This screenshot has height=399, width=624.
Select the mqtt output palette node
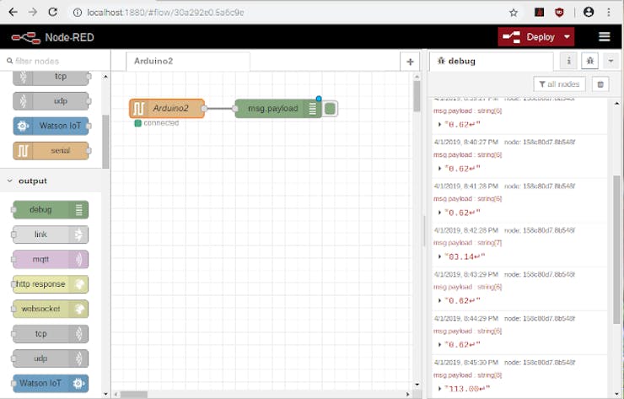tap(51, 259)
